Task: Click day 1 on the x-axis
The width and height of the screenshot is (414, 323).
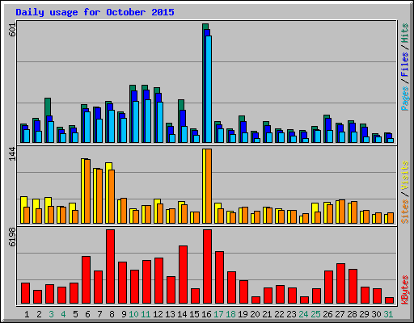Action: click(x=27, y=314)
